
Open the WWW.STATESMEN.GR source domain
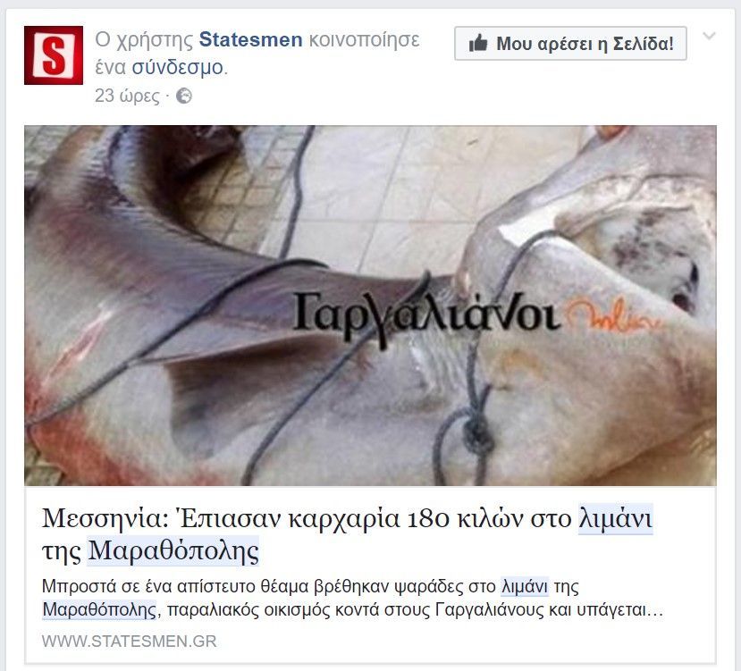[x=129, y=642]
